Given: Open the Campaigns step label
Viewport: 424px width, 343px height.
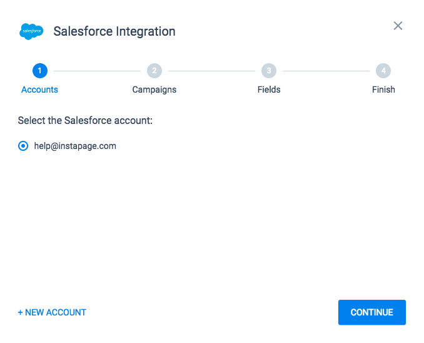Looking at the screenshot, I should [154, 90].
